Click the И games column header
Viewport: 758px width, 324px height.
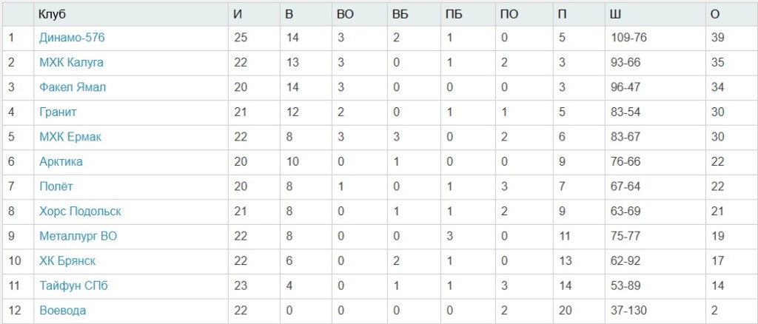click(x=237, y=14)
